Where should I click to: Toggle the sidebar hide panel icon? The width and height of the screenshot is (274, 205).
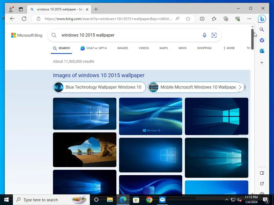[x=262, y=173]
